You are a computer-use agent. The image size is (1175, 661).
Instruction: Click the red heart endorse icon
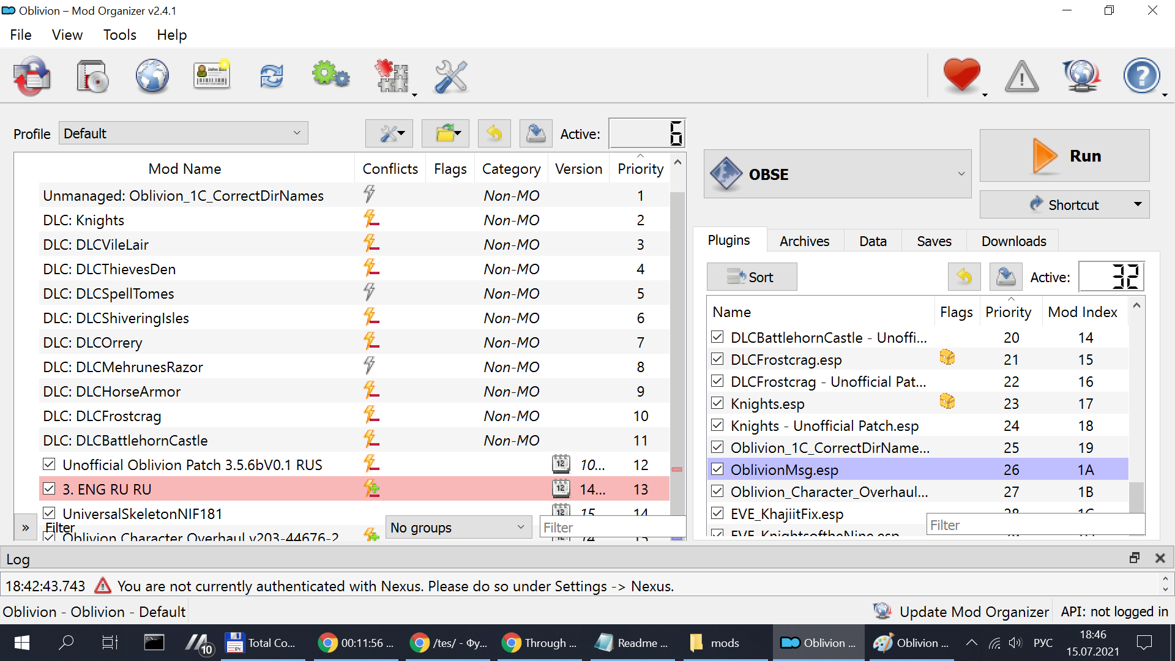click(962, 75)
